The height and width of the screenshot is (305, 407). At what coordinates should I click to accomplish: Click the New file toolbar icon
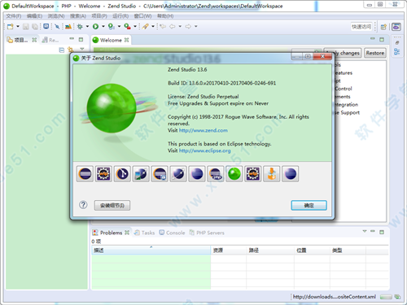pos(11,27)
